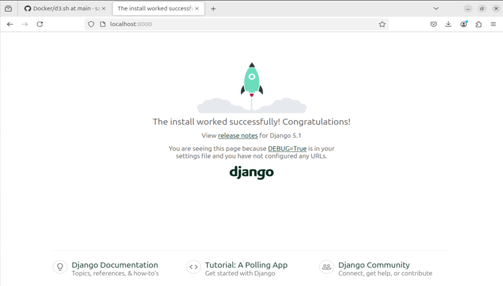Open the recent browsing view icon

[x=9, y=9]
